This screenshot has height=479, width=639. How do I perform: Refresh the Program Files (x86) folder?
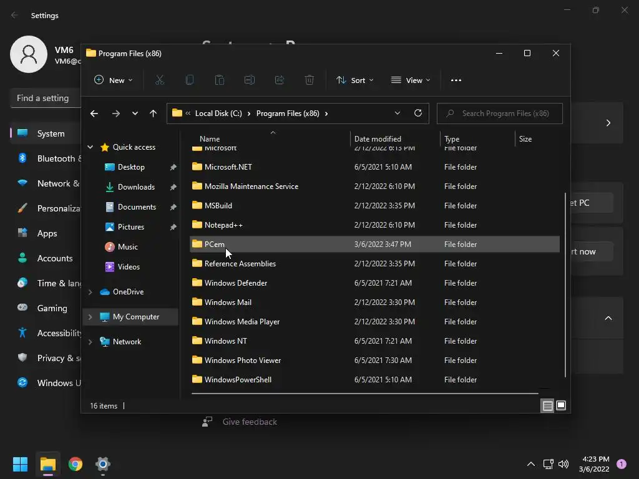pos(417,114)
